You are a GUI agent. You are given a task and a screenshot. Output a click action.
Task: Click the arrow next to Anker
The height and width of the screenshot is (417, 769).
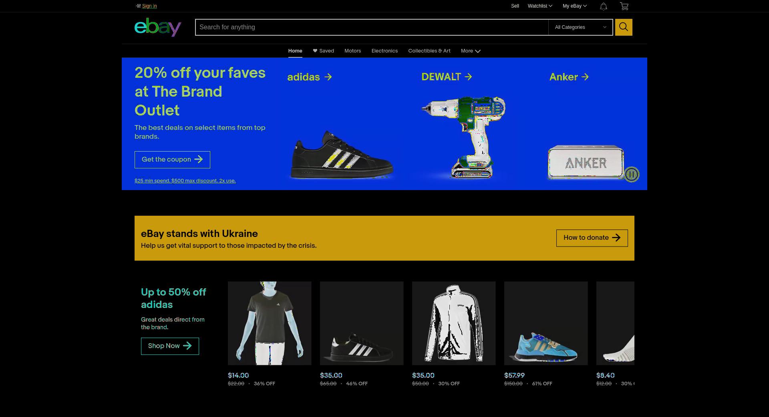[585, 77]
